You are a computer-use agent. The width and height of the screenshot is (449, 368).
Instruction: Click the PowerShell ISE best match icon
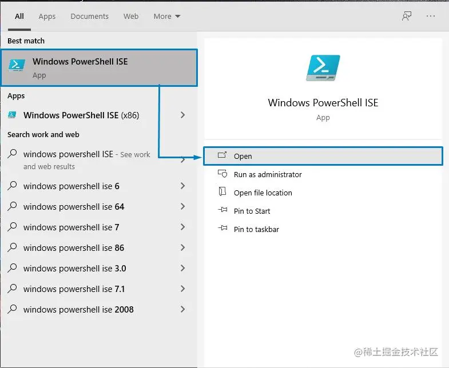[17, 65]
